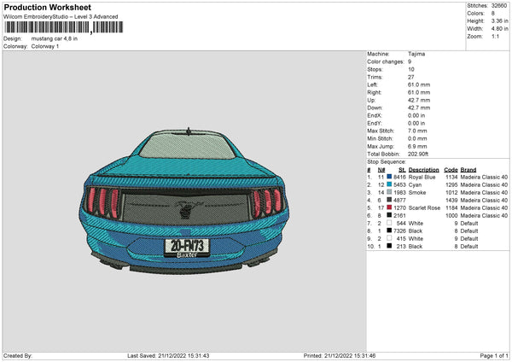512x362 pixels.
Task: Click the 20-FN73 license plate on the car
Action: click(x=187, y=246)
